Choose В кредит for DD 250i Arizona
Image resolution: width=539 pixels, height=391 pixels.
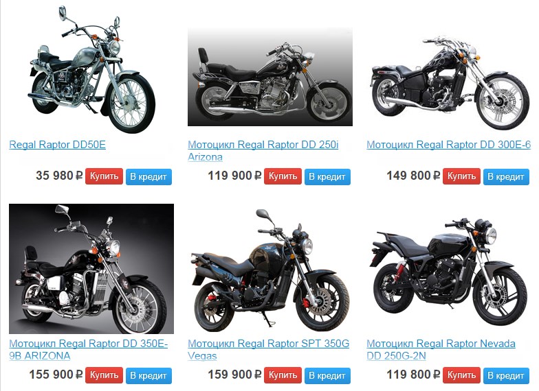(x=327, y=177)
